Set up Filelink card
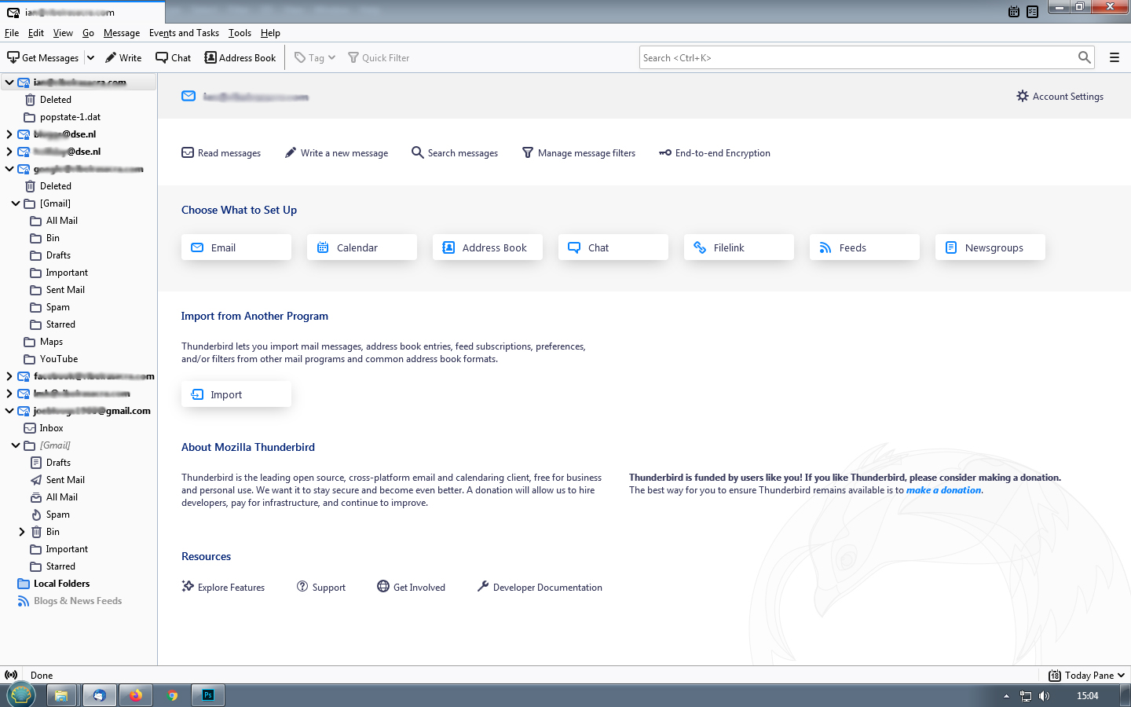 tap(739, 247)
